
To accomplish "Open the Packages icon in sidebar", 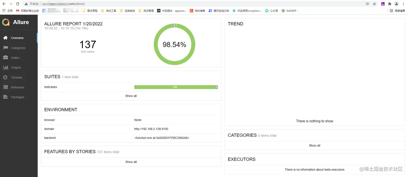I will tap(5, 97).
